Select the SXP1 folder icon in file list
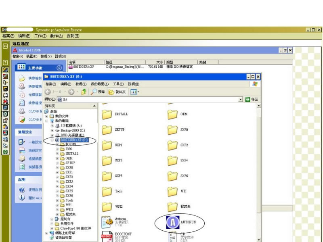This screenshot has width=323, height=242. point(107,145)
